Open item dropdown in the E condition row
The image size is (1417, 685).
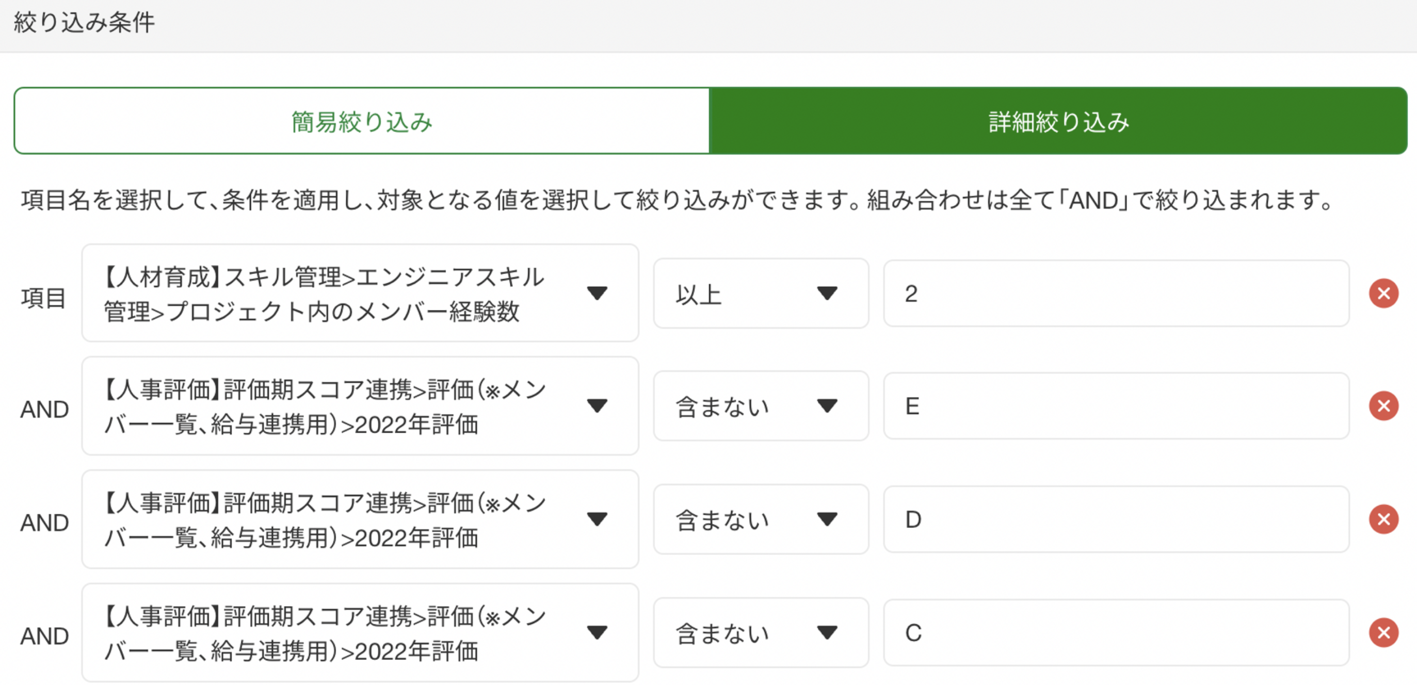click(x=360, y=406)
